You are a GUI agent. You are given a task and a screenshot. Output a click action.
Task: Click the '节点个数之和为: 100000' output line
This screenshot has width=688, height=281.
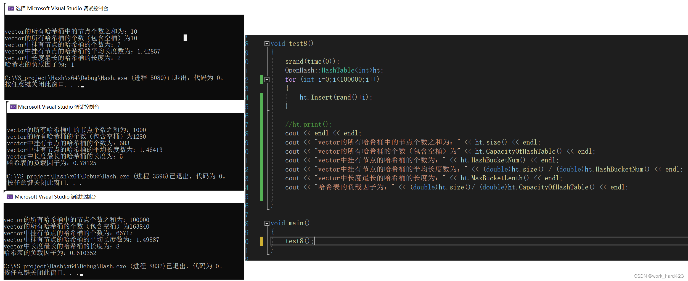tap(76, 220)
